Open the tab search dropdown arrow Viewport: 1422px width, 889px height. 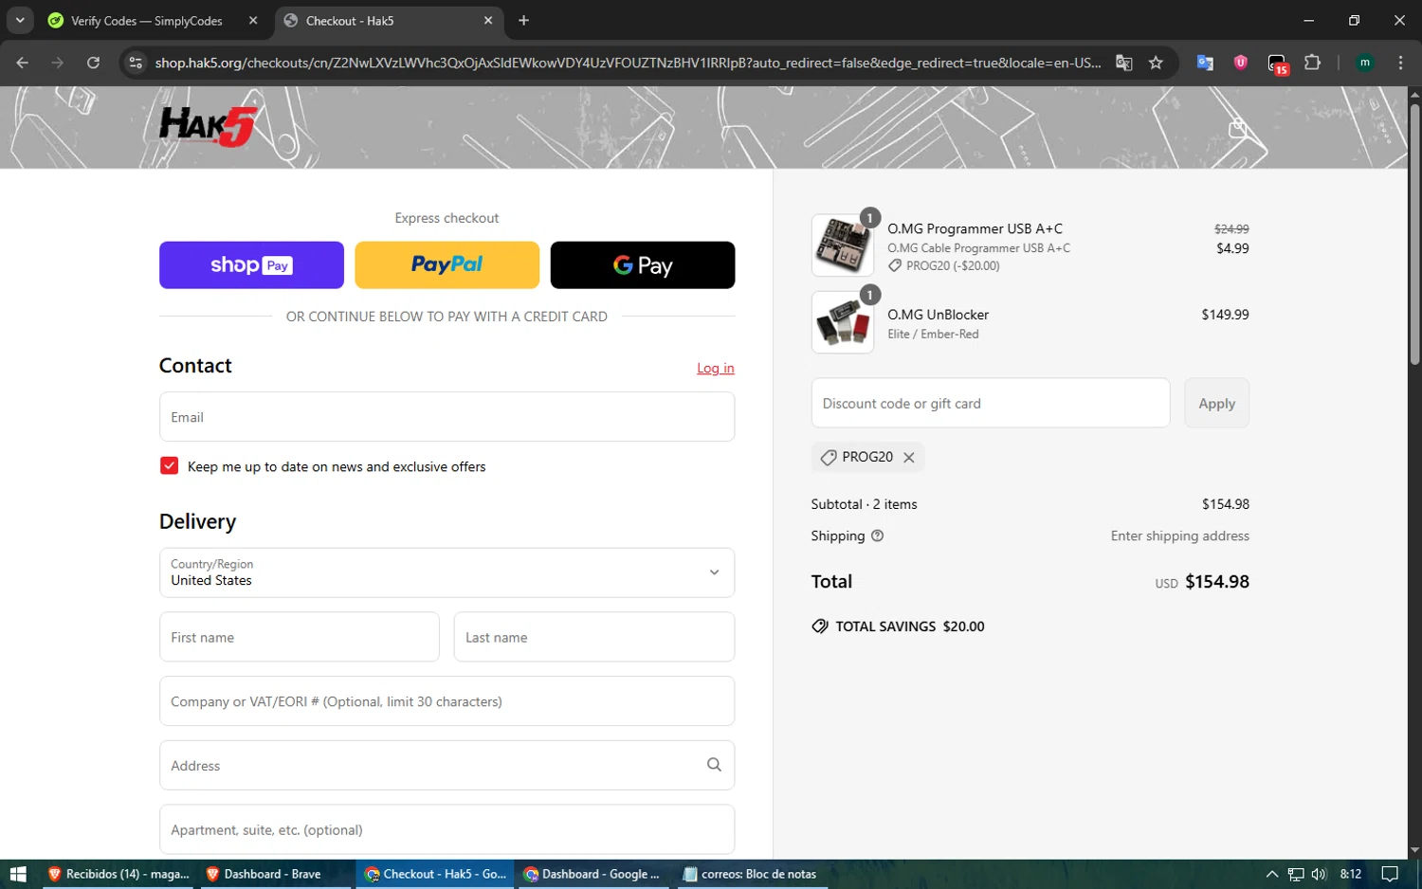click(20, 20)
